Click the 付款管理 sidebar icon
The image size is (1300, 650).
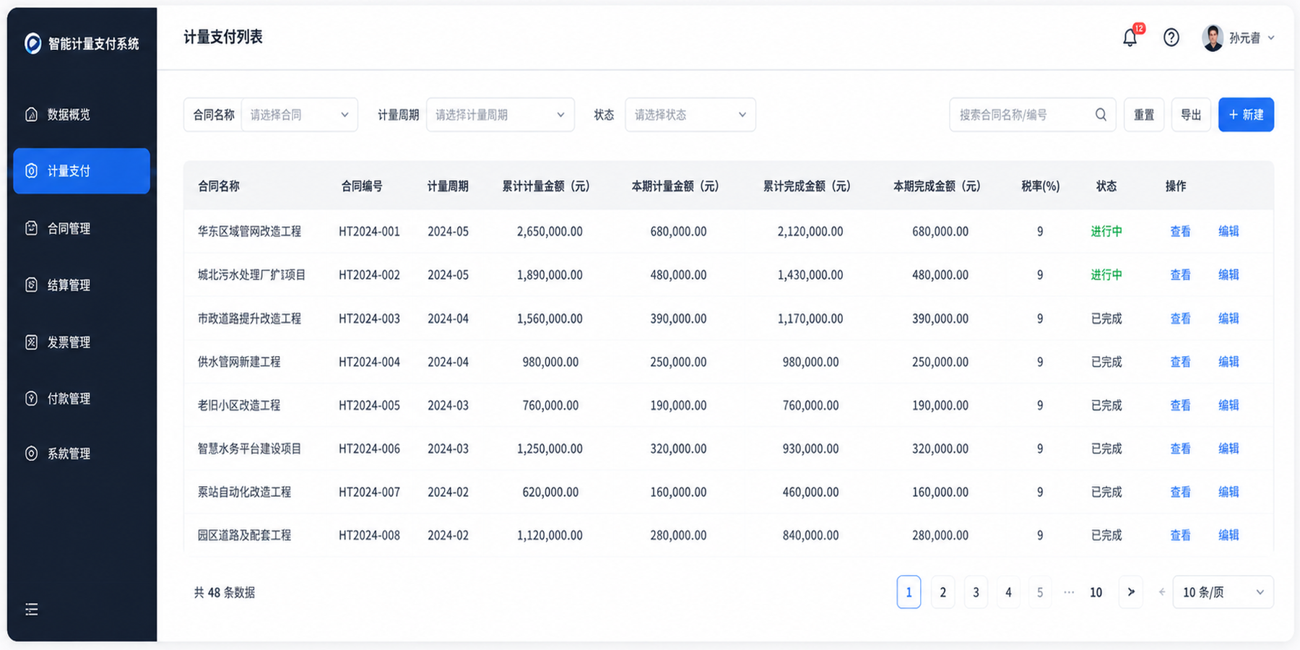coord(31,398)
